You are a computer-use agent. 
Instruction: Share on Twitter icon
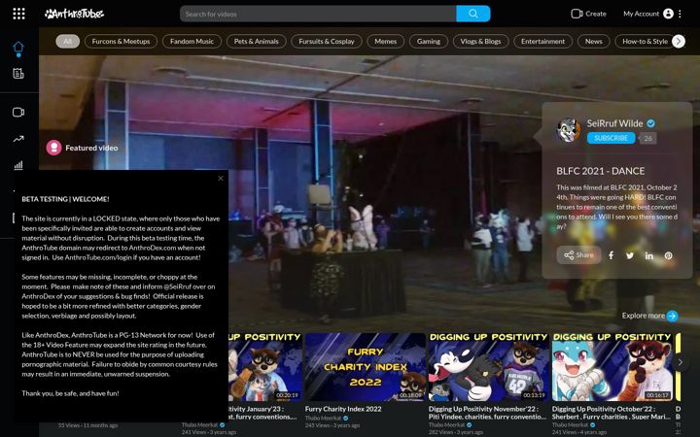(x=630, y=255)
